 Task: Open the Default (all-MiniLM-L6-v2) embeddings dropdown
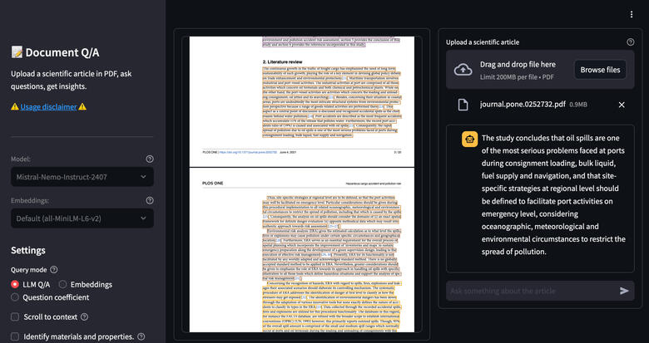(x=82, y=218)
